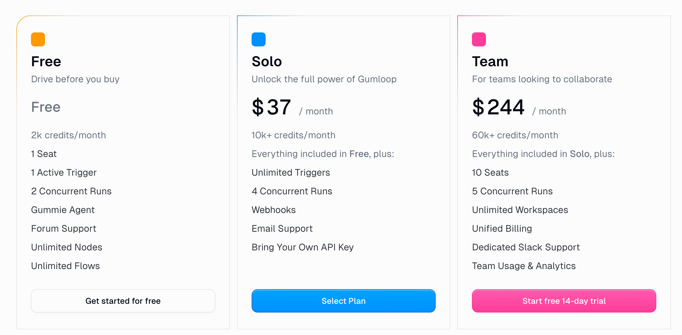
Task: Click the blue Solo plan icon
Action: point(259,39)
